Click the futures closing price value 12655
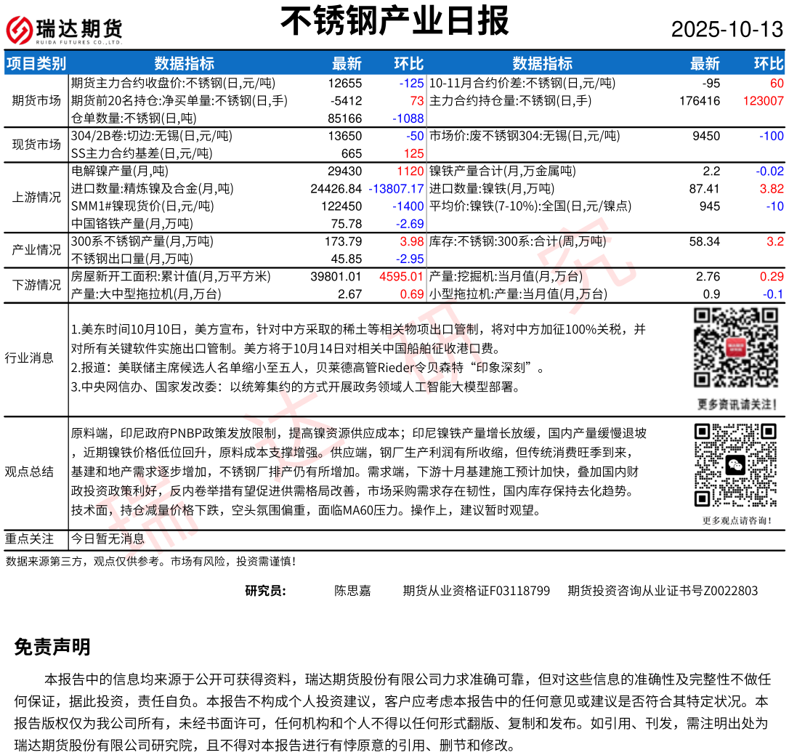The image size is (789, 755). 344,84
